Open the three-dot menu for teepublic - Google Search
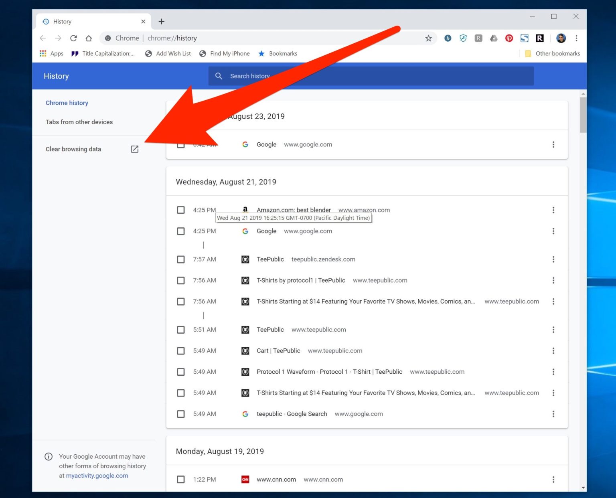This screenshot has height=498, width=616. point(553,414)
